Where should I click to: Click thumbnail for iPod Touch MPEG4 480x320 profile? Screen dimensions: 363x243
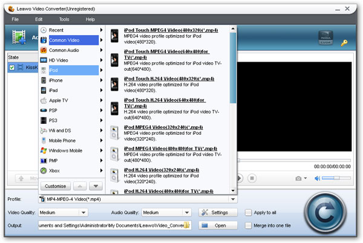114,36
